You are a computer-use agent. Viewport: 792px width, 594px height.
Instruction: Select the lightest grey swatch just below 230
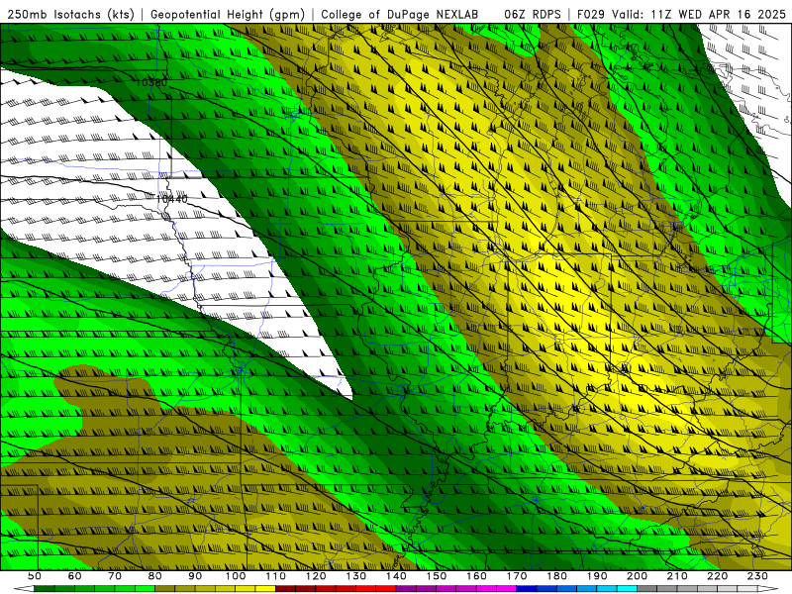coord(747,589)
